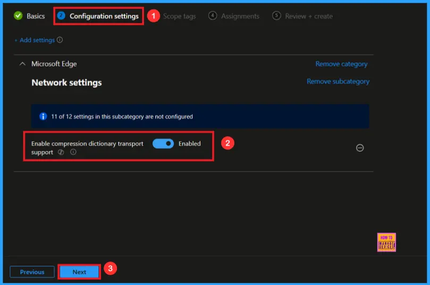
Task: Collapse the Microsoft Edge category
Action: pos(22,64)
